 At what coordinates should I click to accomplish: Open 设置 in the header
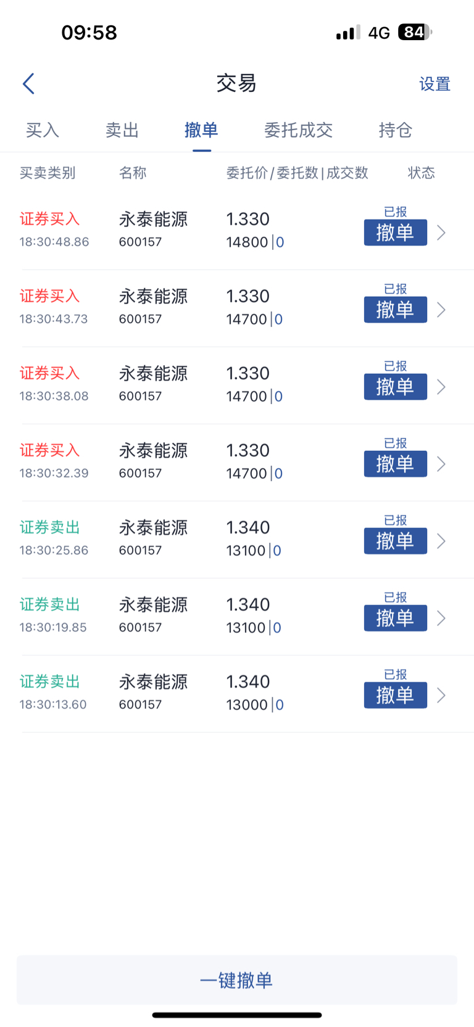click(x=435, y=84)
